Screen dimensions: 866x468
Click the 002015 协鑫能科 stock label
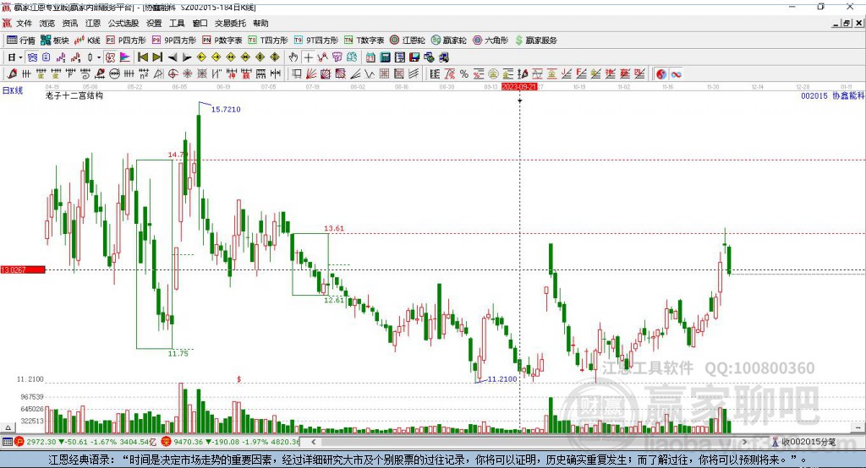click(832, 95)
